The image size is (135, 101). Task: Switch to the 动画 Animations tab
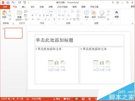[50, 7]
